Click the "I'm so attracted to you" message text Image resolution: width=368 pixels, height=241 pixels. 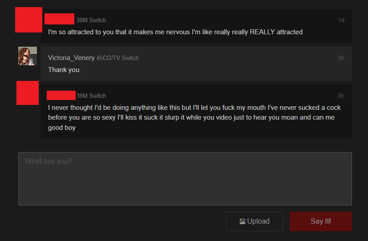[x=175, y=32]
